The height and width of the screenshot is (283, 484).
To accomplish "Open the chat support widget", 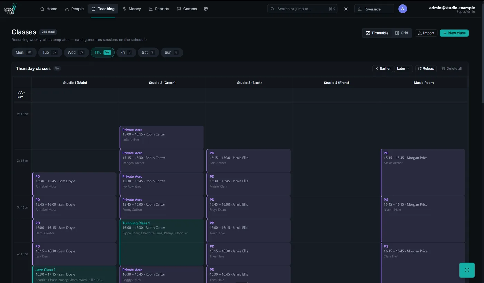I will (467, 270).
